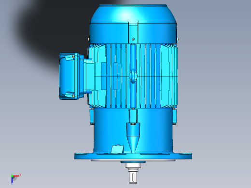Click the red X axis of the orientation triad
Viewport: 251px width, 188px height.
coord(16,176)
